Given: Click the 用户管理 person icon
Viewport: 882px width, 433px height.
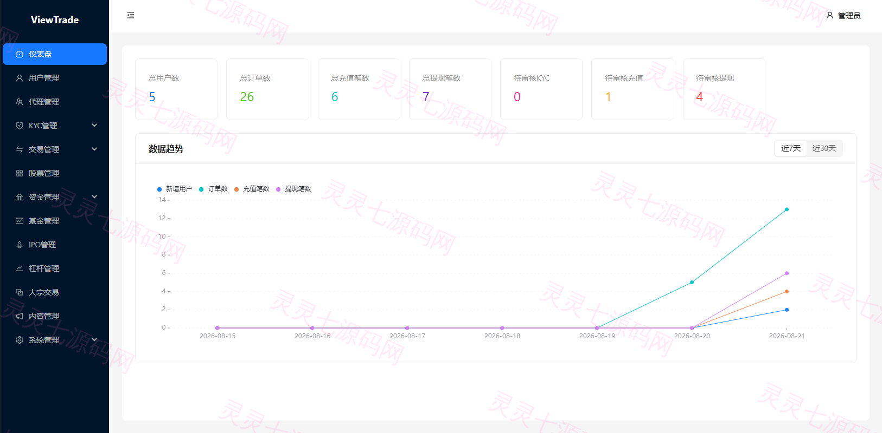Looking at the screenshot, I should pyautogui.click(x=20, y=78).
